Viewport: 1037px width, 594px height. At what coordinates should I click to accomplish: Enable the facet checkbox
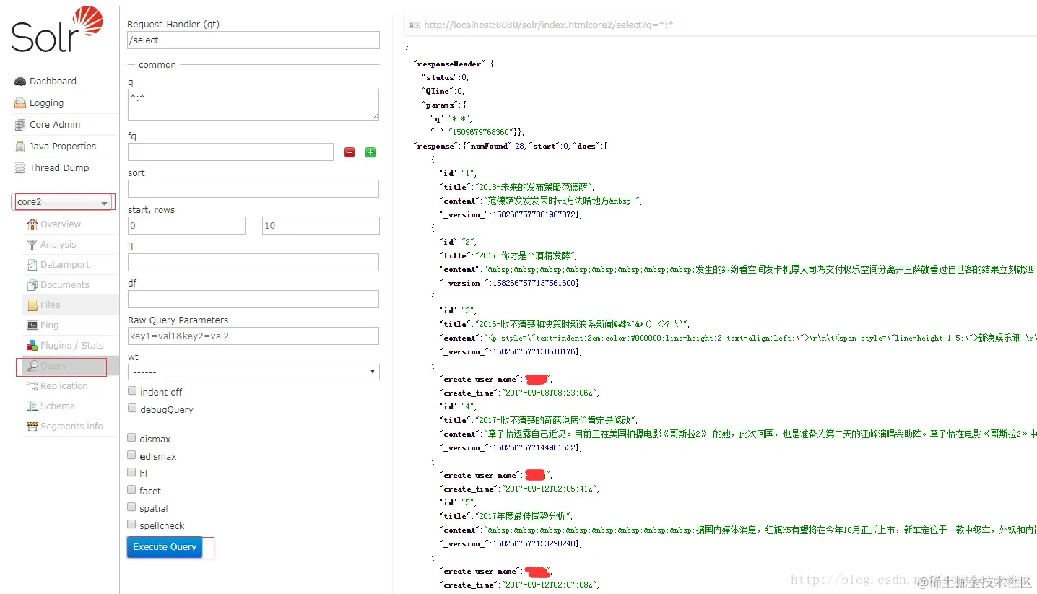tap(132, 490)
